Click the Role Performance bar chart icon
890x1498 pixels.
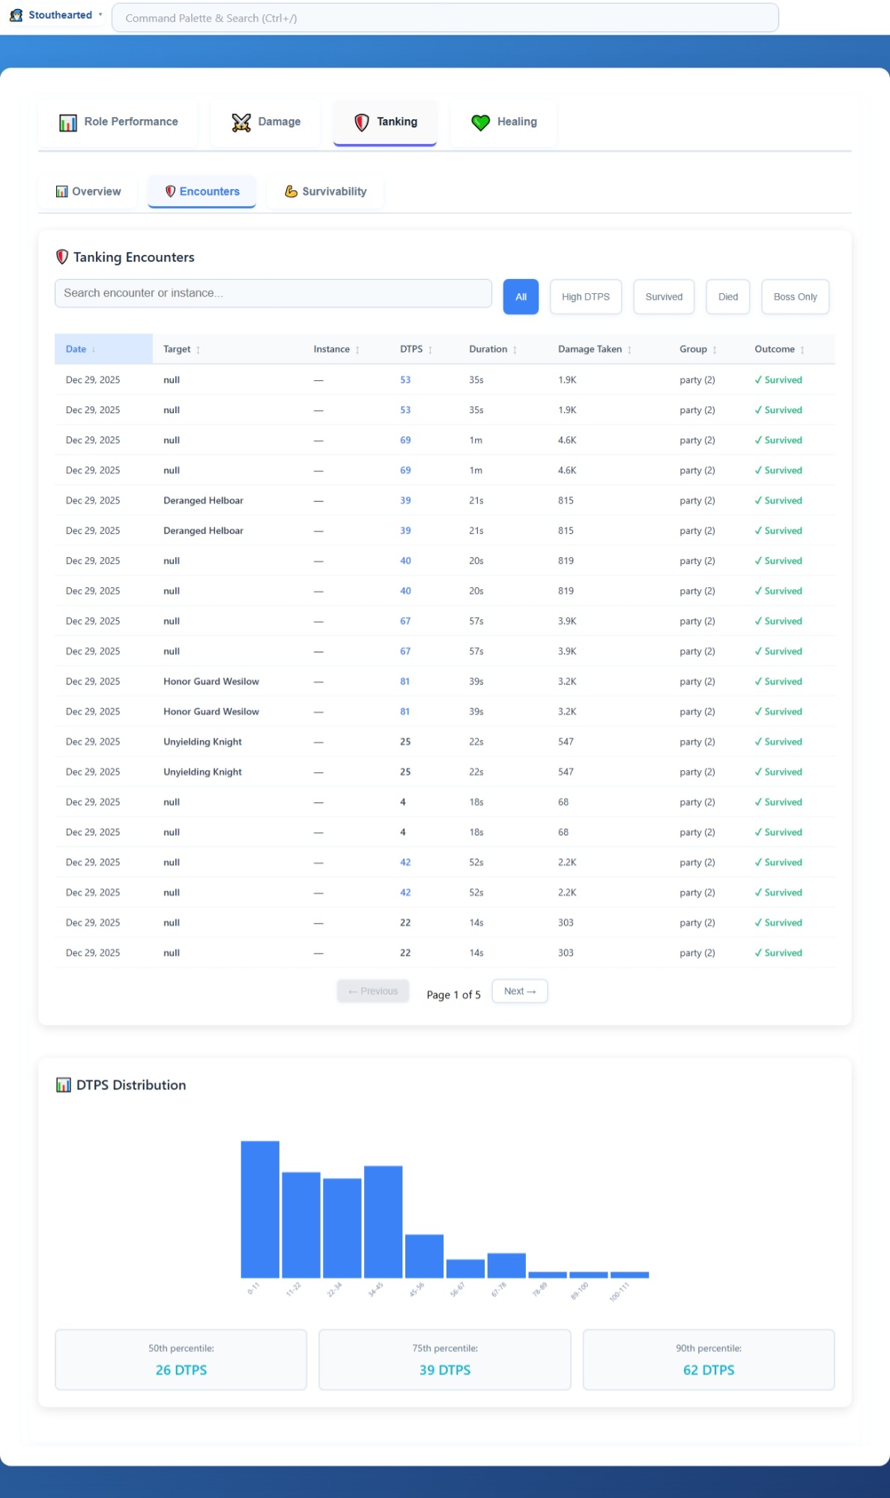[68, 122]
